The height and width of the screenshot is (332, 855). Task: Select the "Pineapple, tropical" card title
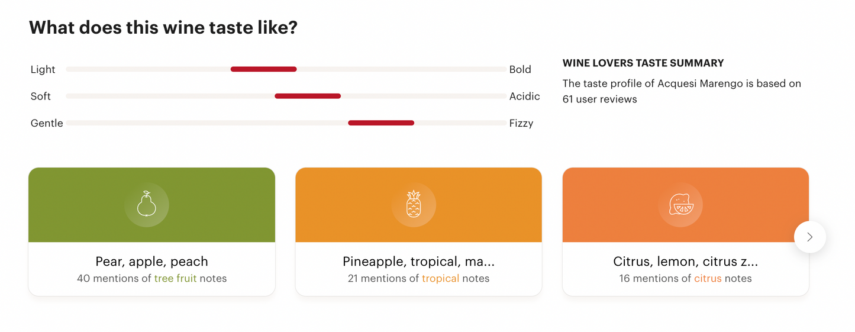(418, 261)
